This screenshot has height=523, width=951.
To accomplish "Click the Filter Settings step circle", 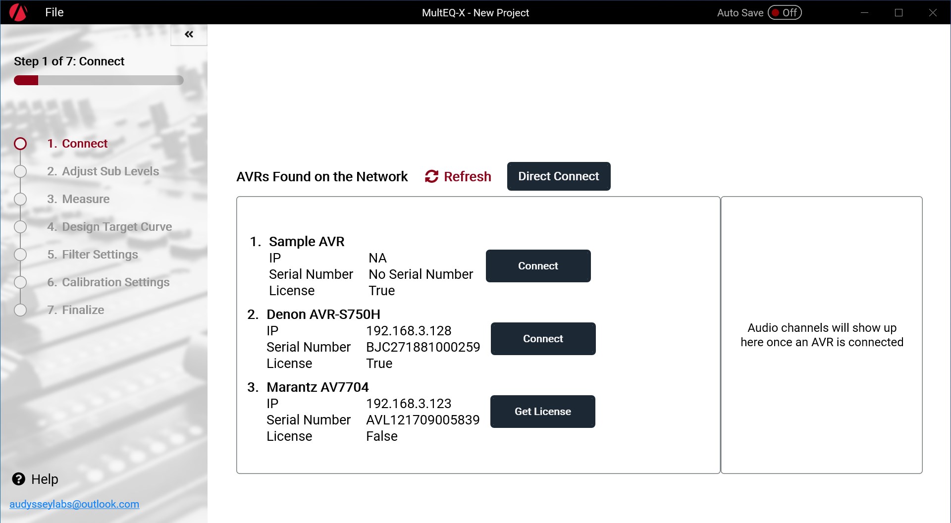I will click(20, 255).
